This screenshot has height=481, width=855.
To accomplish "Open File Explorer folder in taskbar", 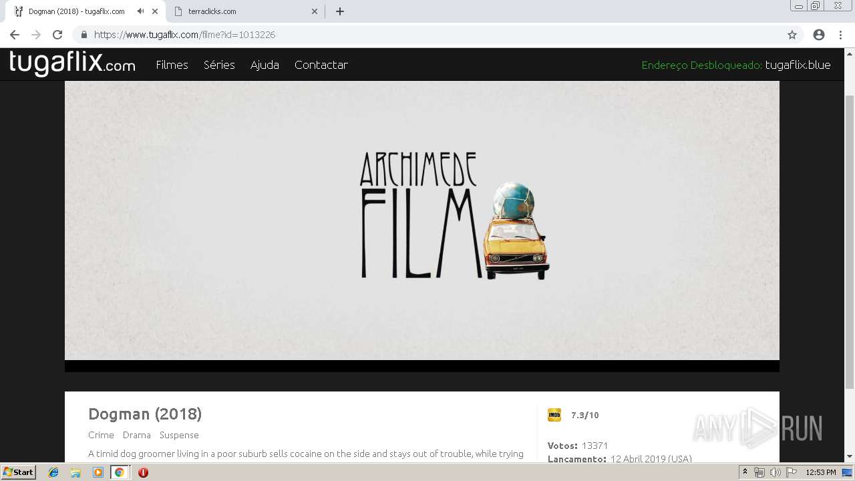I will (75, 472).
